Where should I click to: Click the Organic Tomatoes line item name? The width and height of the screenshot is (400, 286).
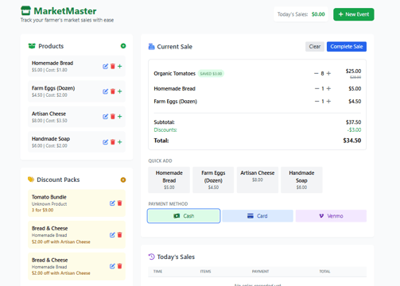point(174,73)
